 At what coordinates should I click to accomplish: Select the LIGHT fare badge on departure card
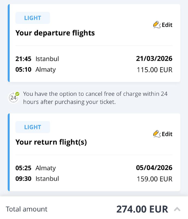pyautogui.click(x=33, y=18)
